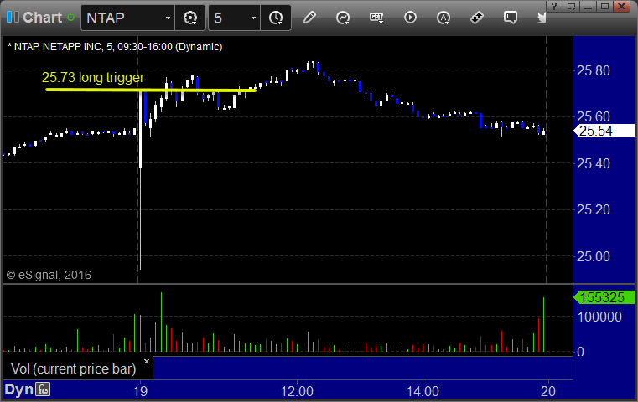Click the 25.20 price axis label

(x=594, y=209)
